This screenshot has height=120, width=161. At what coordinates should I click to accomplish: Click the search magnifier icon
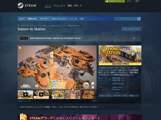[139, 19]
